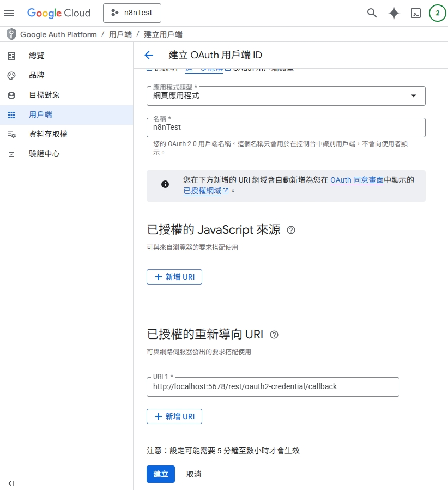Activate the Cloud Shell terminal icon
The image size is (448, 490).
(415, 13)
